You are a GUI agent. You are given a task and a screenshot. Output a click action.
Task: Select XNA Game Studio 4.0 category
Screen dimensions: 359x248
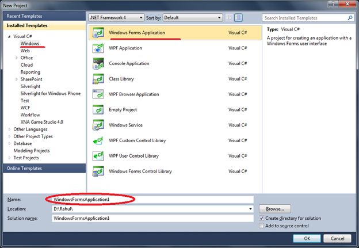pyautogui.click(x=41, y=122)
